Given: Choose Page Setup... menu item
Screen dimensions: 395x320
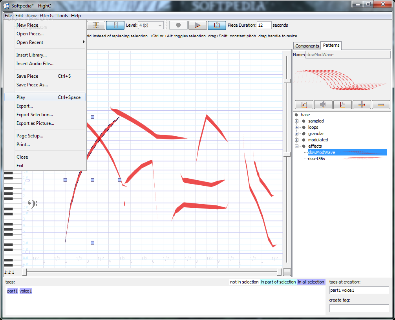Looking at the screenshot, I should (45, 136).
